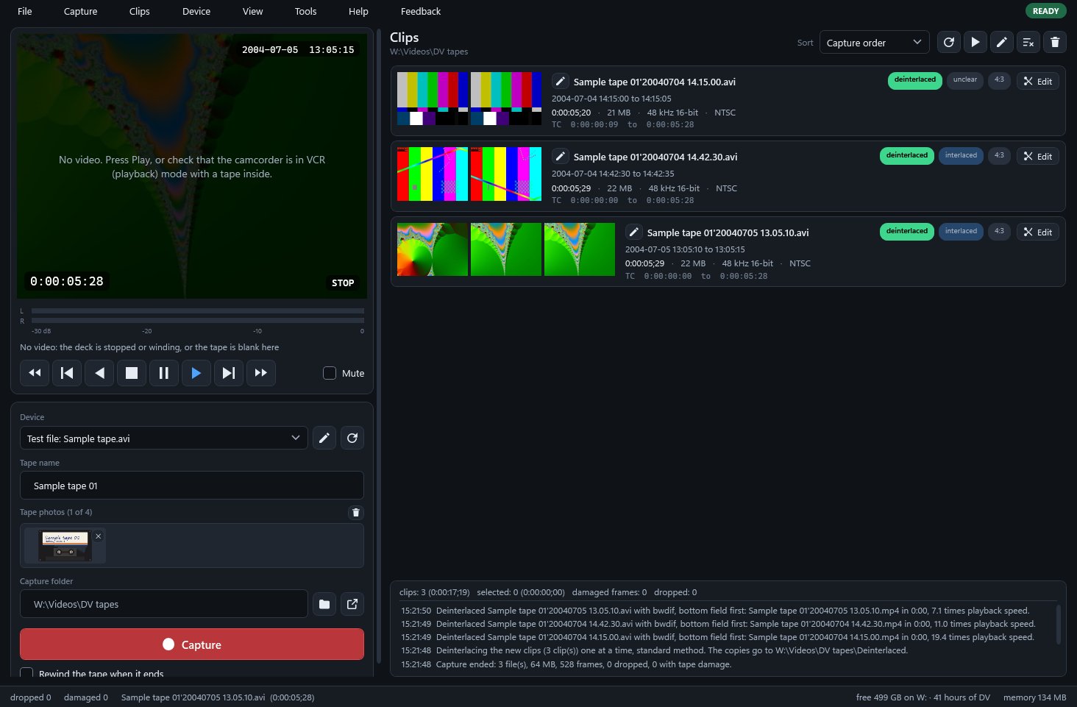
Task: Edit the device entry with the pencil icon
Action: pyautogui.click(x=324, y=438)
